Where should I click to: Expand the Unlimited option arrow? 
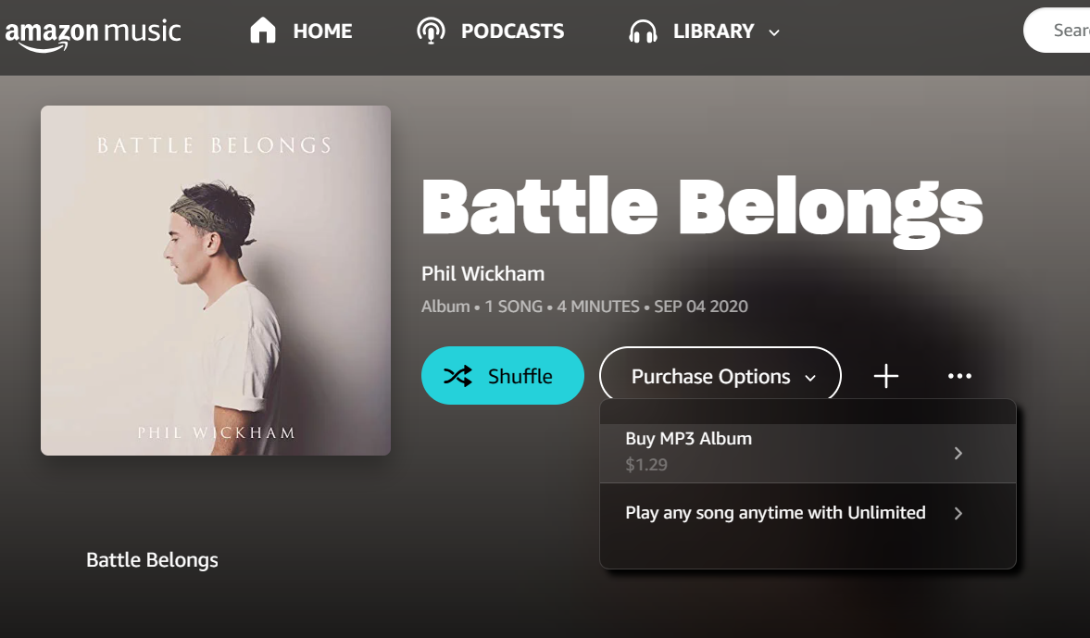pos(958,513)
